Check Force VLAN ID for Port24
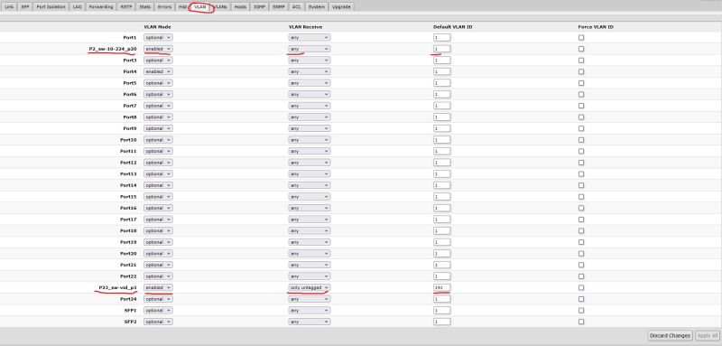Screen dimensions: 722x346 [581, 299]
